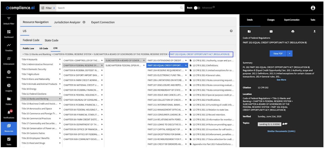Open the Dashboard sidebar icon
325x149 pixels.
[x=9, y=32]
